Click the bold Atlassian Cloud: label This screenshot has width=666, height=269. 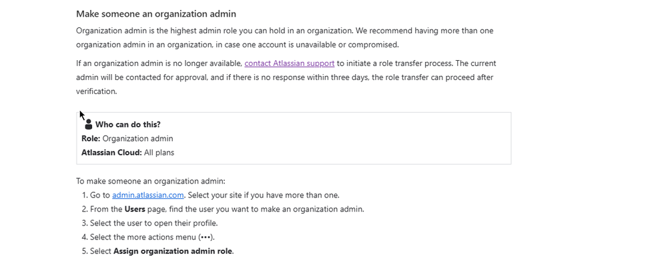point(111,153)
